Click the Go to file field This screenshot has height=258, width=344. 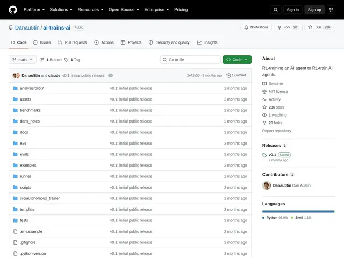[x=190, y=60]
